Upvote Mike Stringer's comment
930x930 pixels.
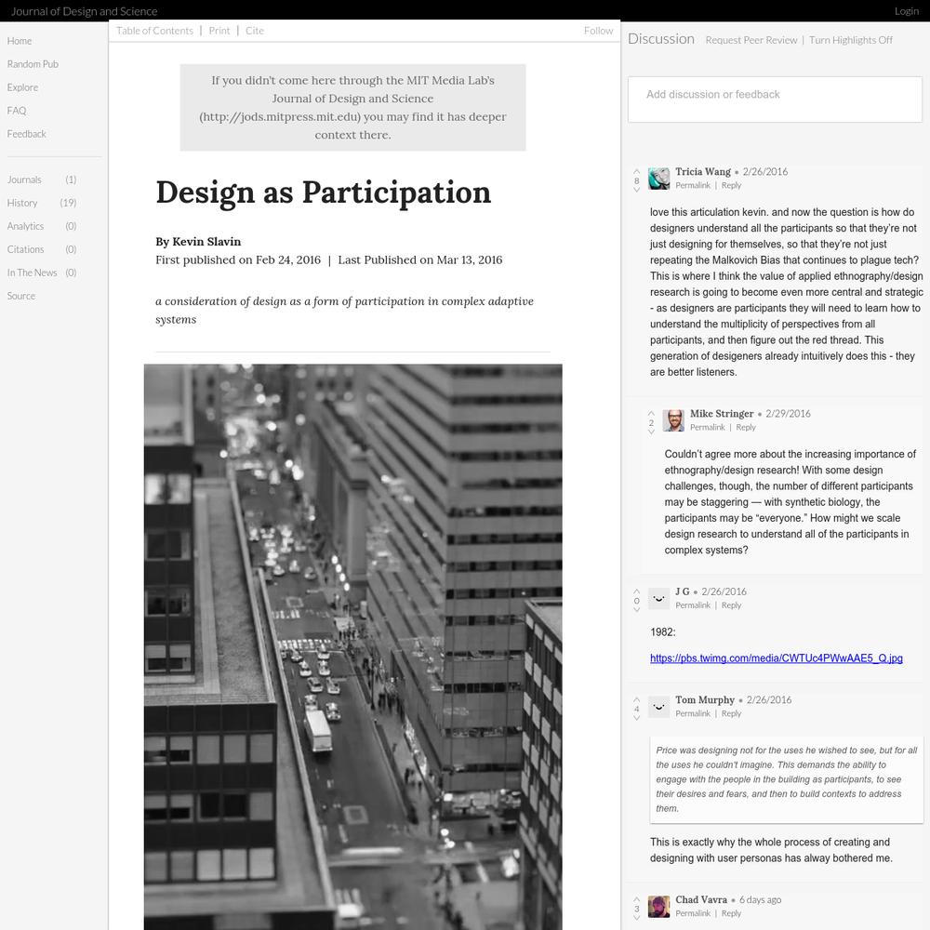[x=651, y=414]
